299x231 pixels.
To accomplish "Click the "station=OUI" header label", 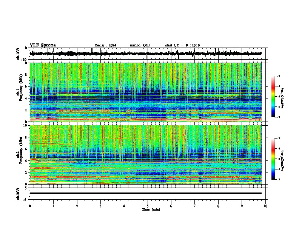I will 140,45.
